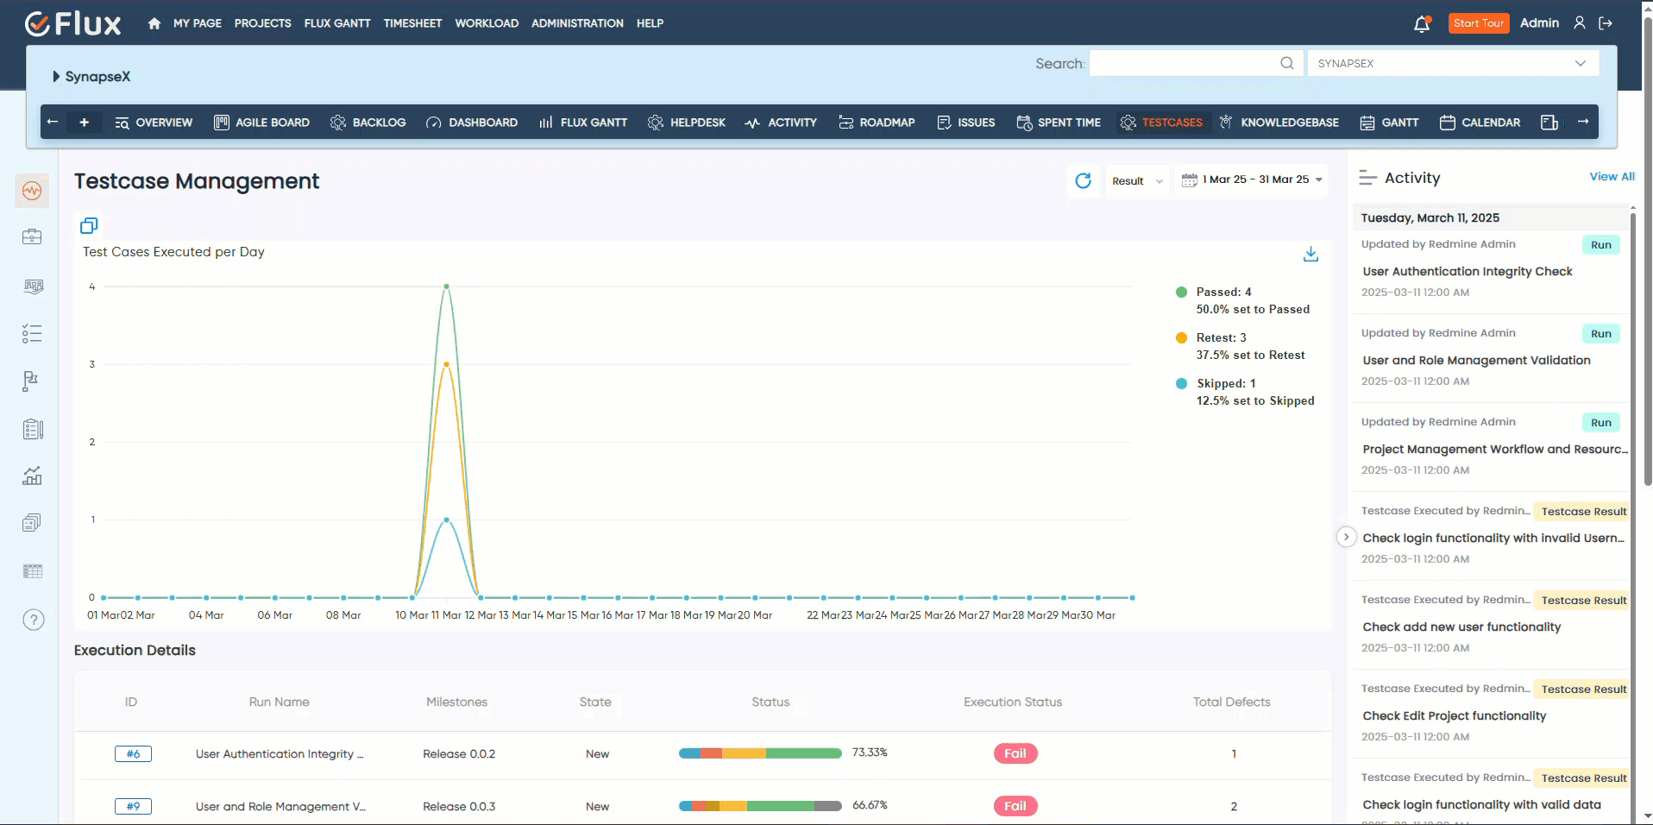Viewport: 1653px width, 825px height.
Task: Click plus icon in project toolbar
Action: coord(84,123)
